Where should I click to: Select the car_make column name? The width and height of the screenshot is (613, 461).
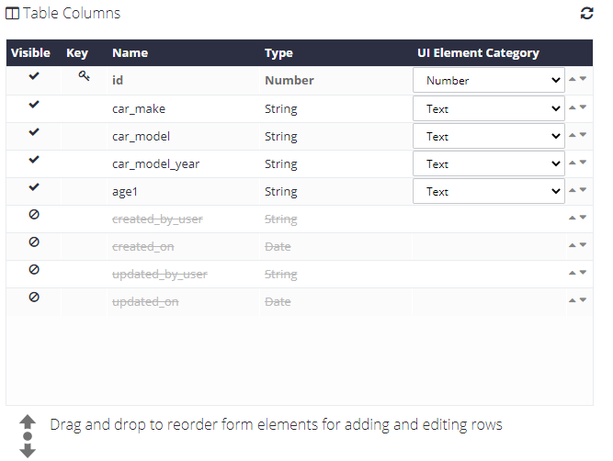click(139, 108)
